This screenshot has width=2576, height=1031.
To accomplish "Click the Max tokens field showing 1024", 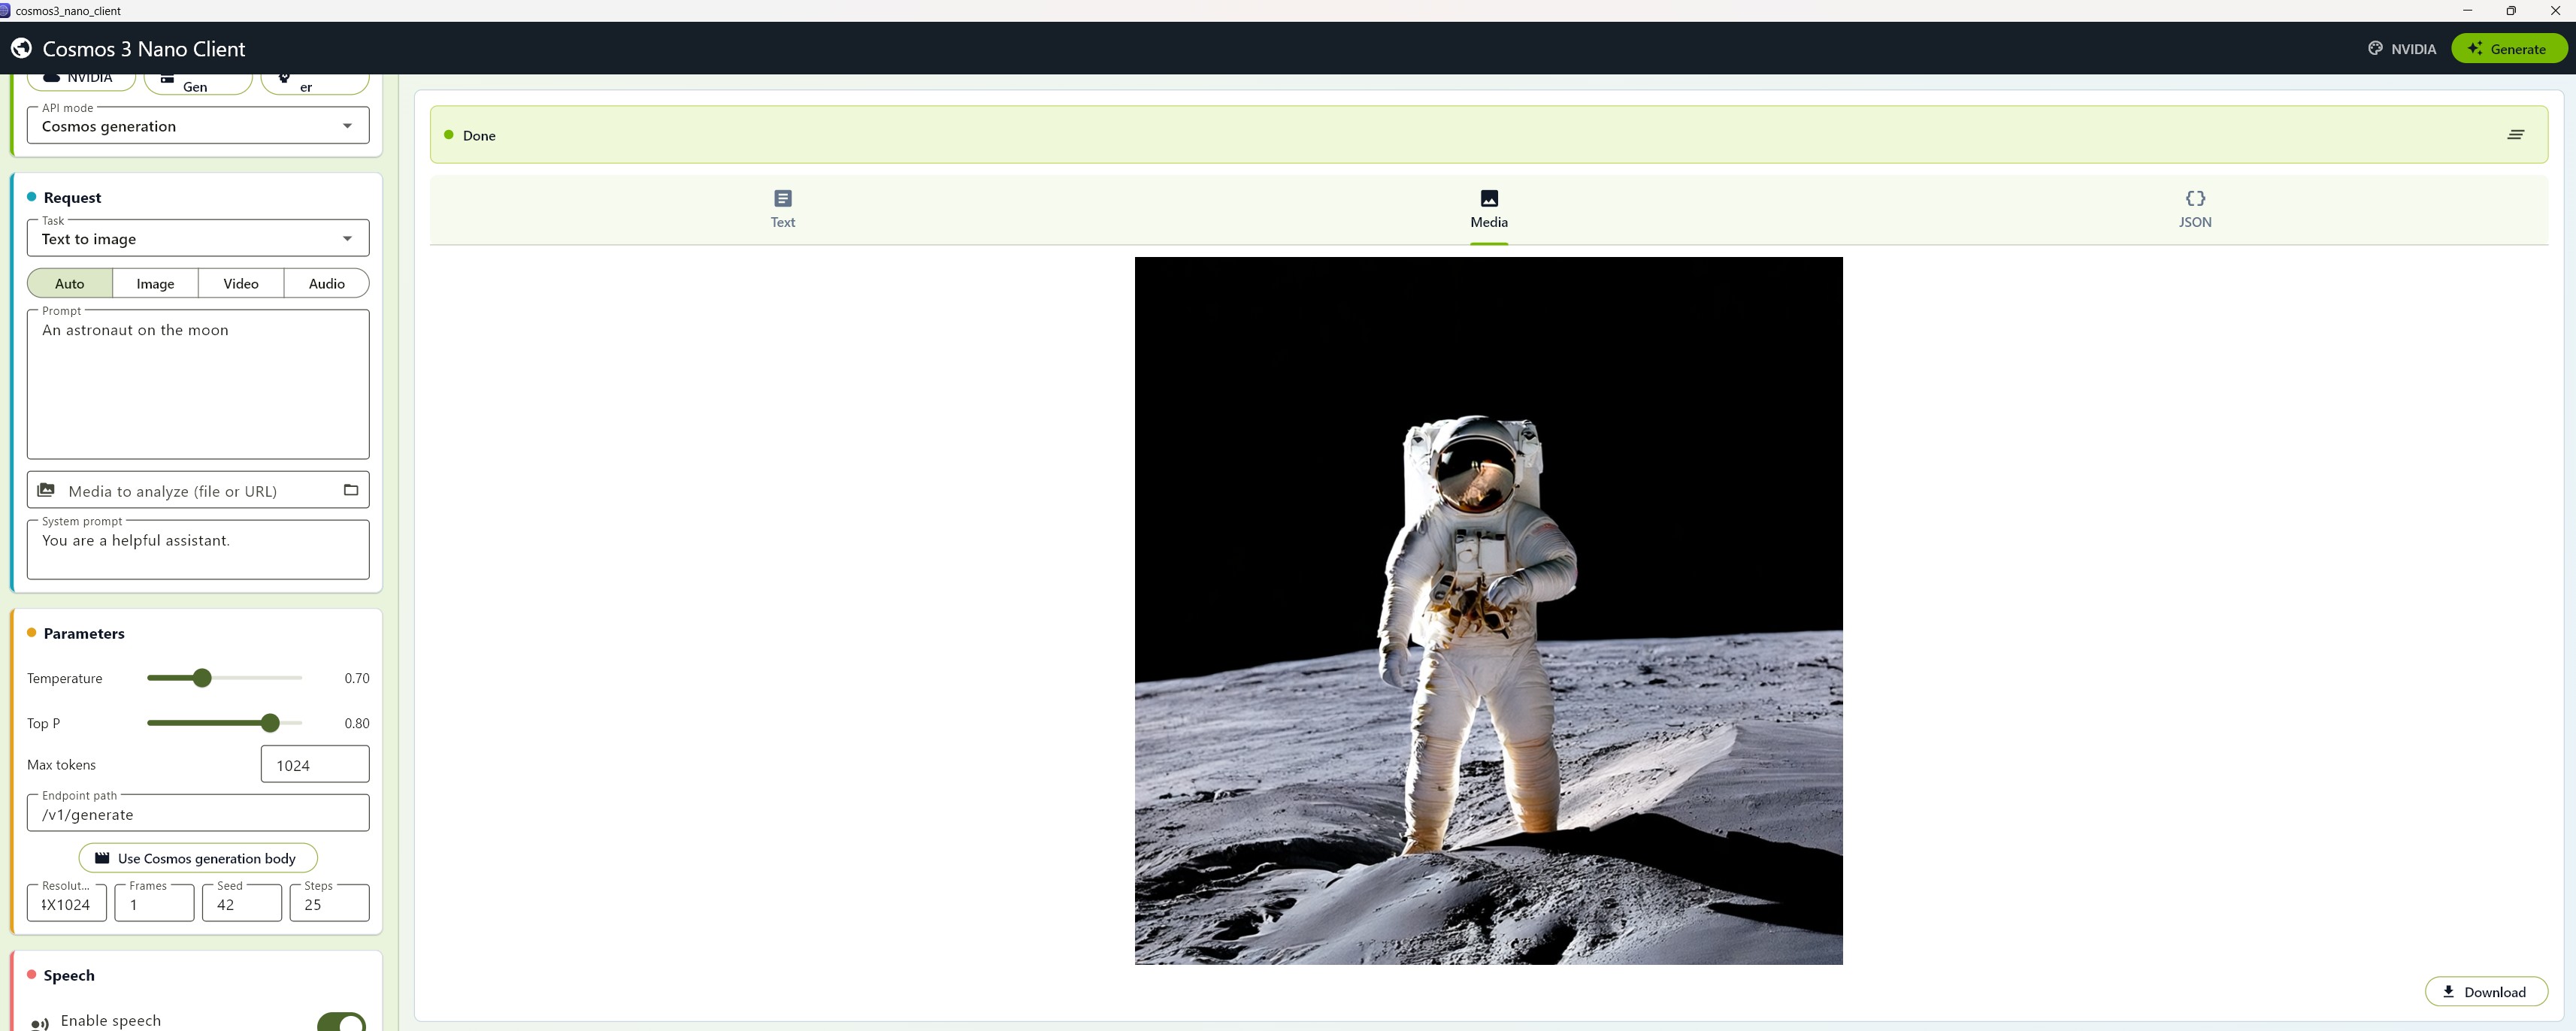I will tap(315, 764).
